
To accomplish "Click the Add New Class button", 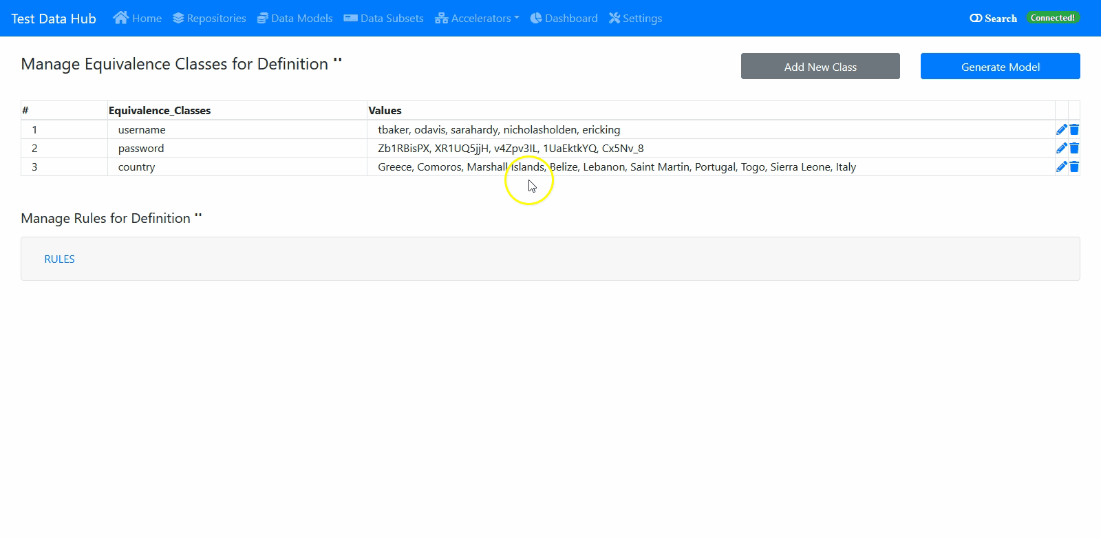I will pyautogui.click(x=820, y=67).
